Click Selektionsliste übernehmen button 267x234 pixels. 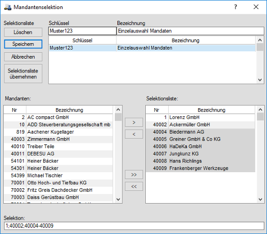(23, 74)
